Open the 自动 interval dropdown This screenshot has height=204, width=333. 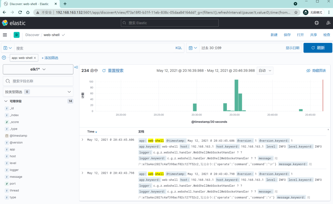click(x=265, y=71)
